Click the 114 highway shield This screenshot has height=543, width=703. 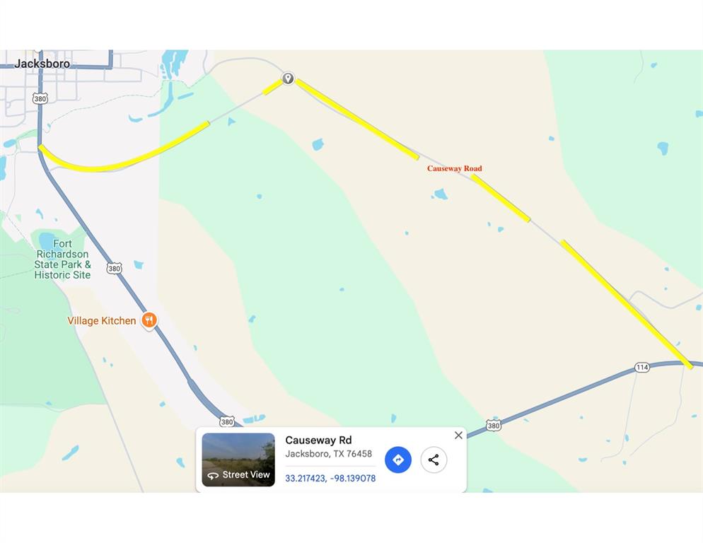click(x=642, y=367)
